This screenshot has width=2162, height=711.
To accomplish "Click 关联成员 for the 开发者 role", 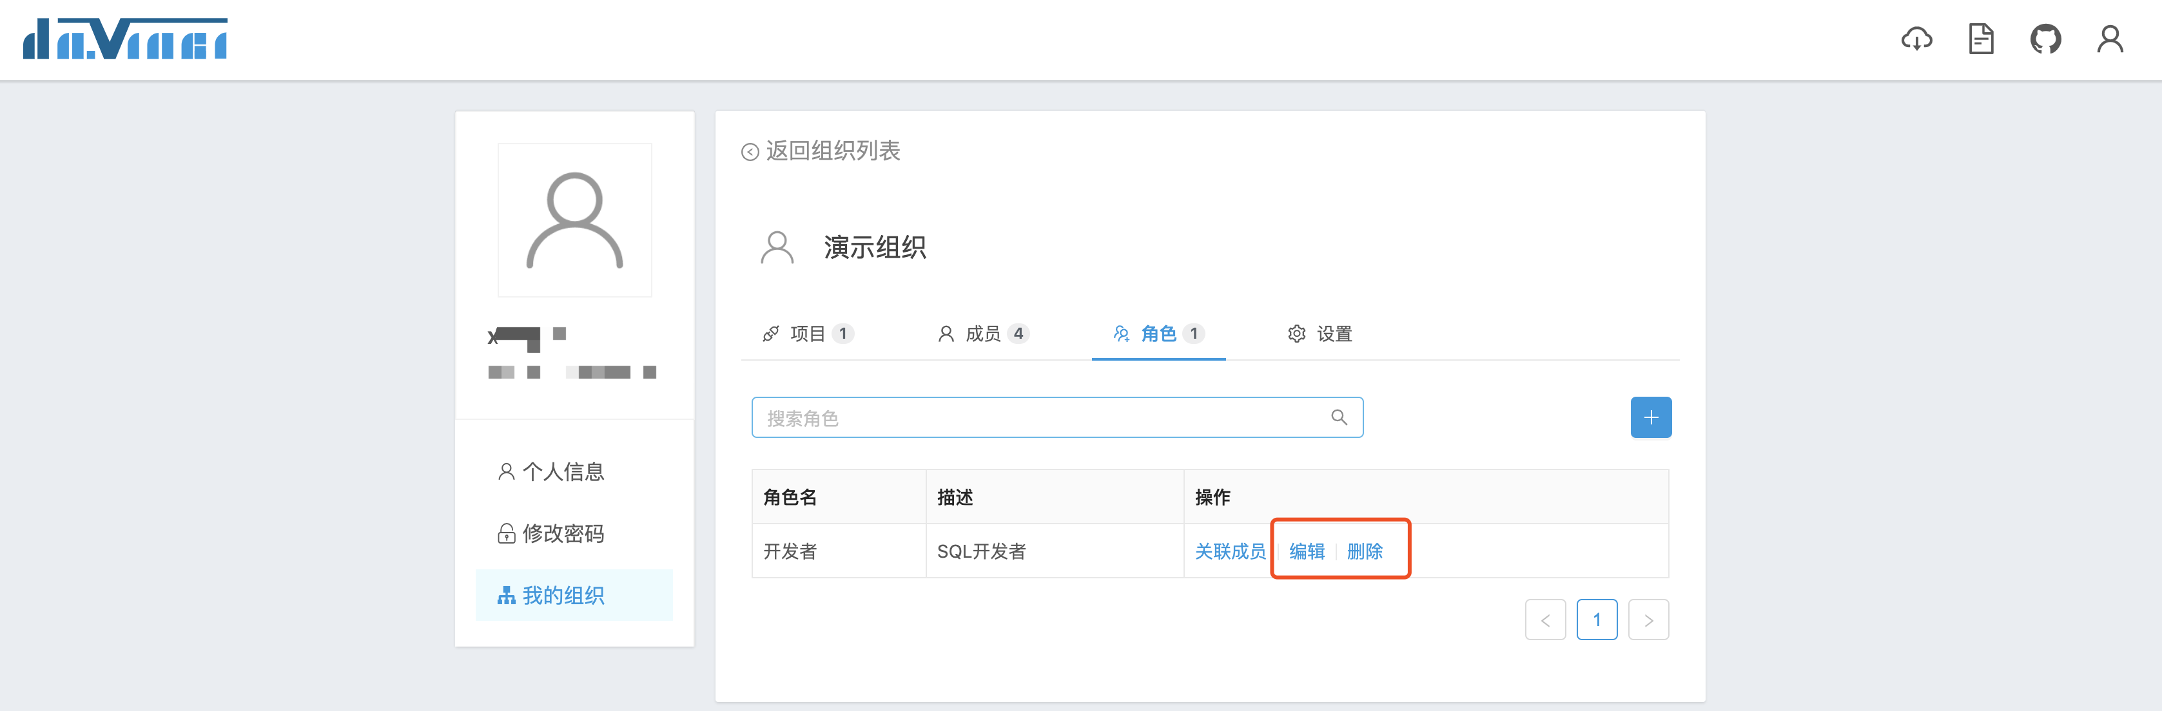I will pos(1229,552).
